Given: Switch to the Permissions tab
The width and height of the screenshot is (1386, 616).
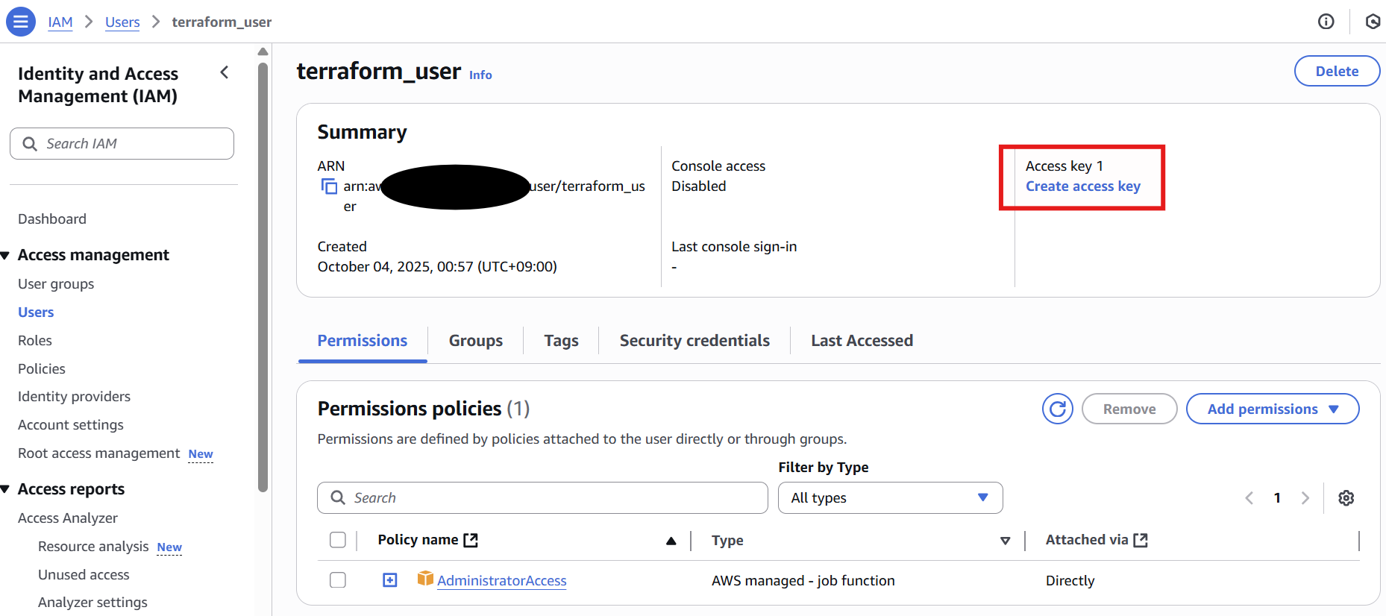Looking at the screenshot, I should (363, 341).
